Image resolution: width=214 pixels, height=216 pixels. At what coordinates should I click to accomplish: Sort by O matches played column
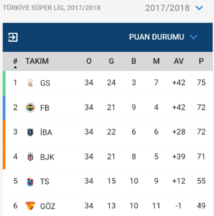pyautogui.click(x=89, y=61)
